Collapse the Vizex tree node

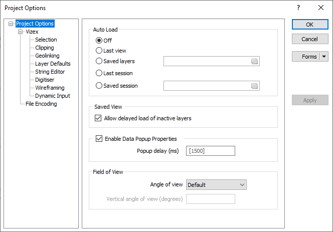pyautogui.click(x=20, y=32)
